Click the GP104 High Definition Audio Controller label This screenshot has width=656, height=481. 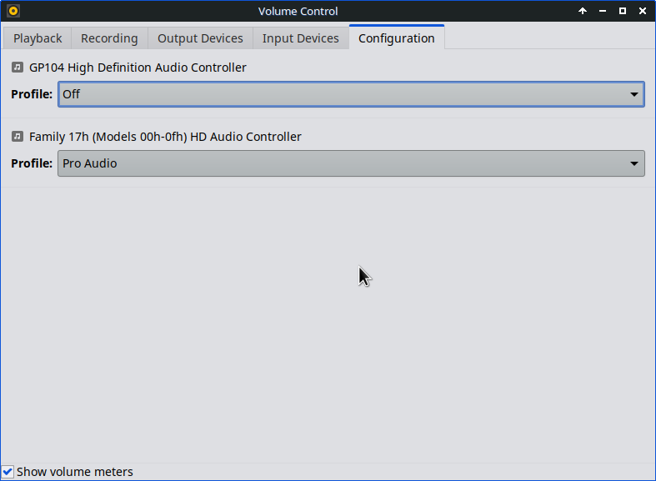point(138,67)
